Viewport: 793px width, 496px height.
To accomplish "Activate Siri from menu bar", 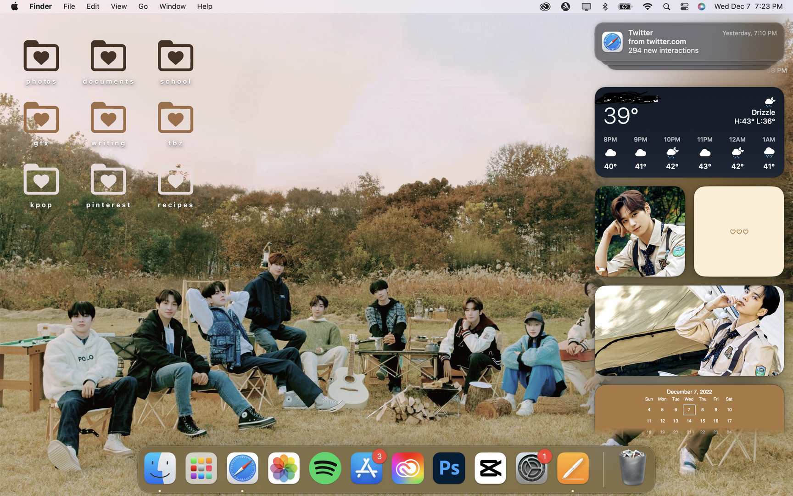I will point(702,6).
